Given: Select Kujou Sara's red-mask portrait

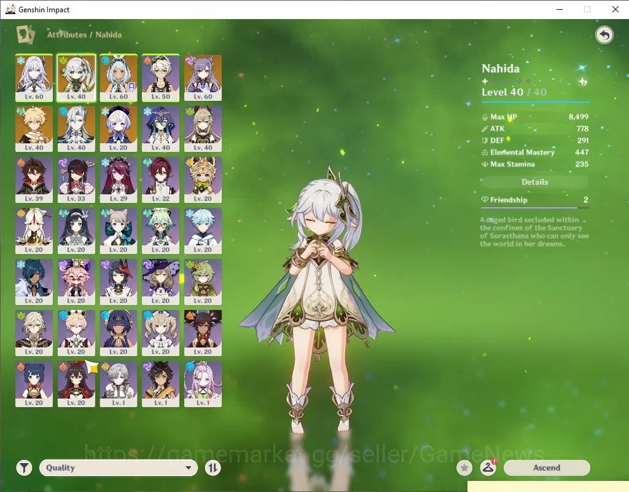Looking at the screenshot, I should [119, 282].
